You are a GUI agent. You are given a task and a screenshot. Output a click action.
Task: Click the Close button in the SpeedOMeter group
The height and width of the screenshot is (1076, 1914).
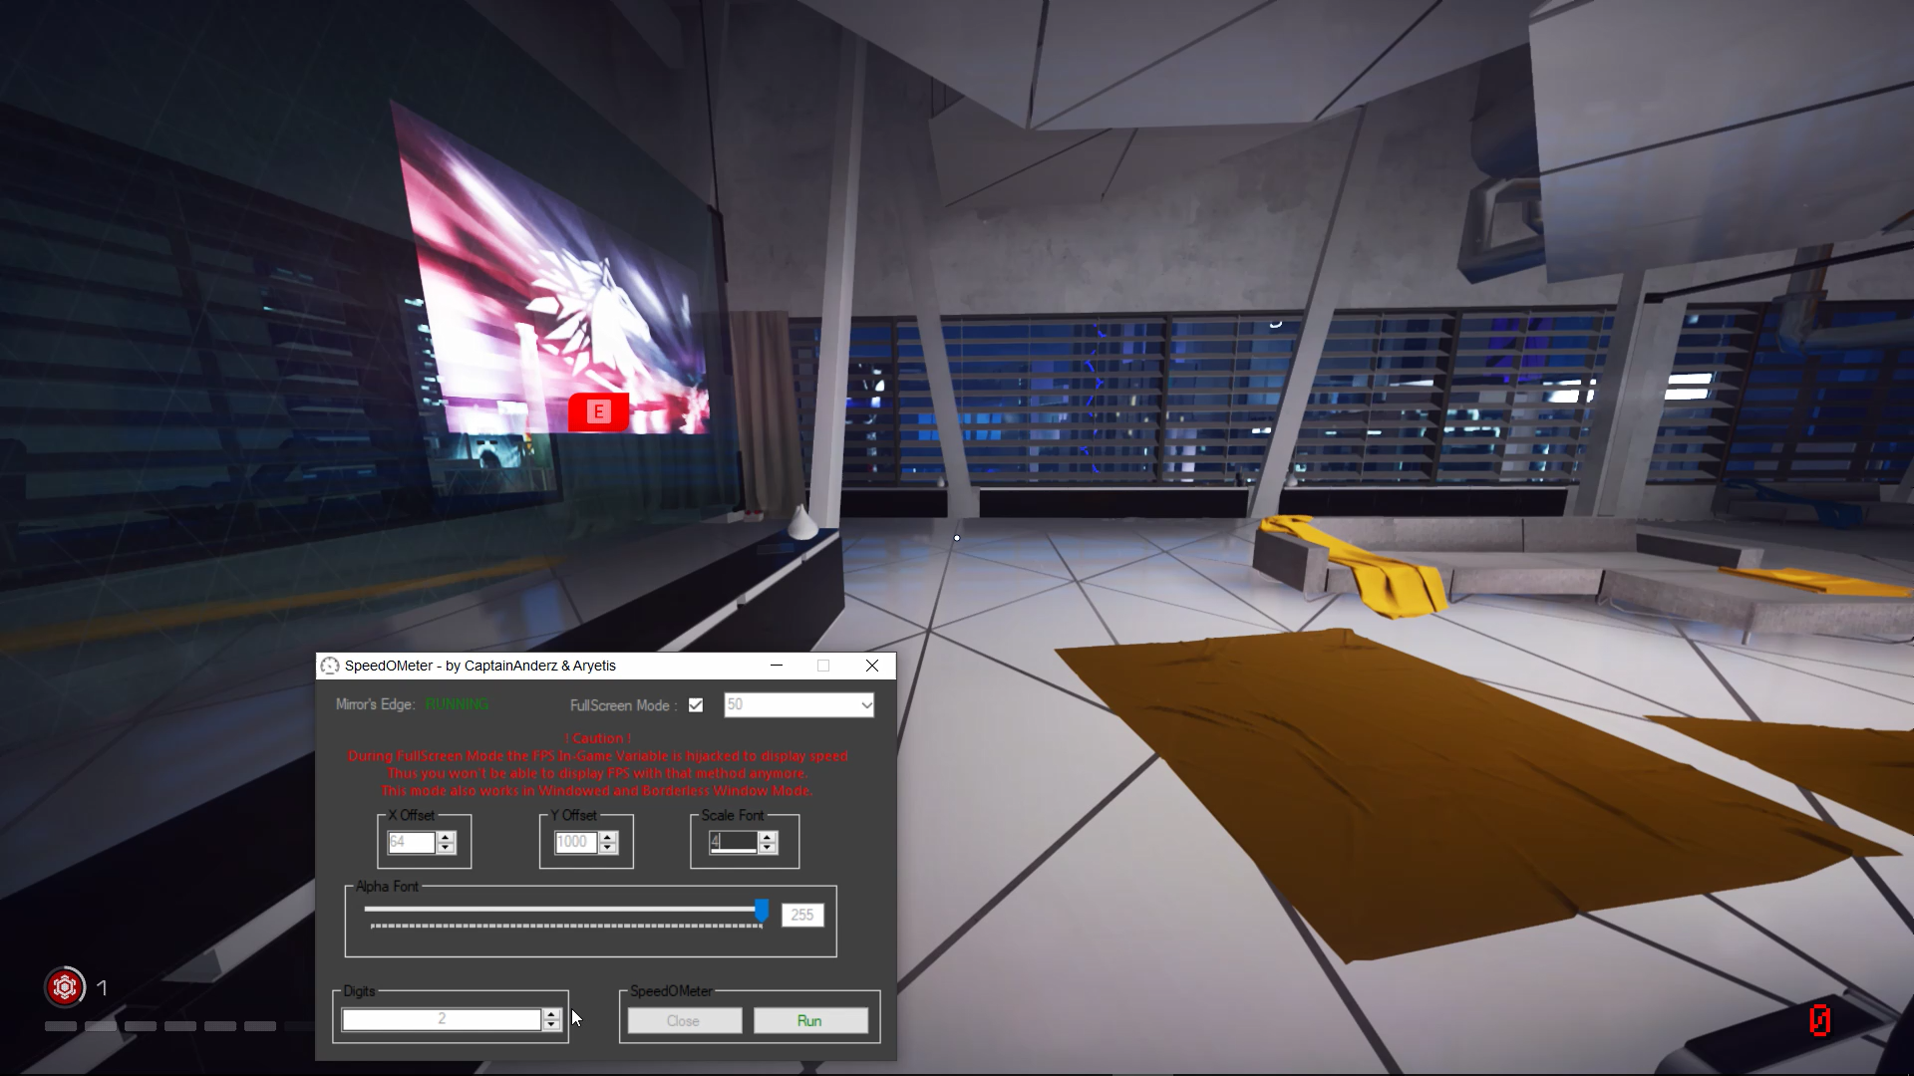(684, 1020)
